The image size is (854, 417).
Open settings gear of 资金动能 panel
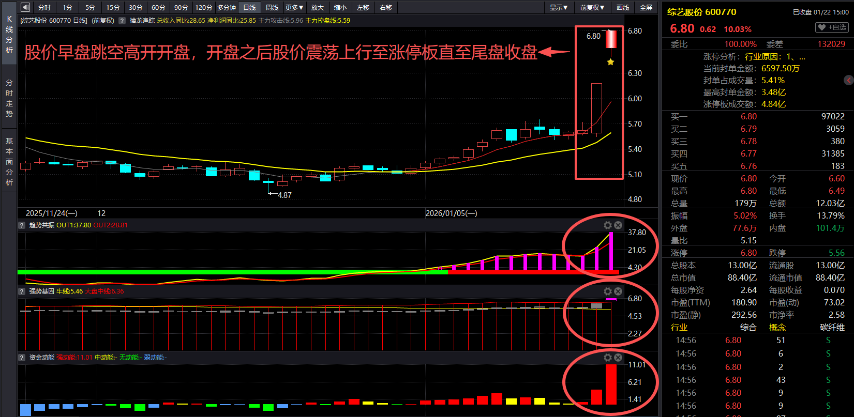(x=608, y=358)
